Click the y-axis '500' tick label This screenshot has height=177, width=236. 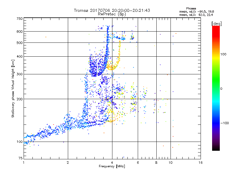click(19, 43)
